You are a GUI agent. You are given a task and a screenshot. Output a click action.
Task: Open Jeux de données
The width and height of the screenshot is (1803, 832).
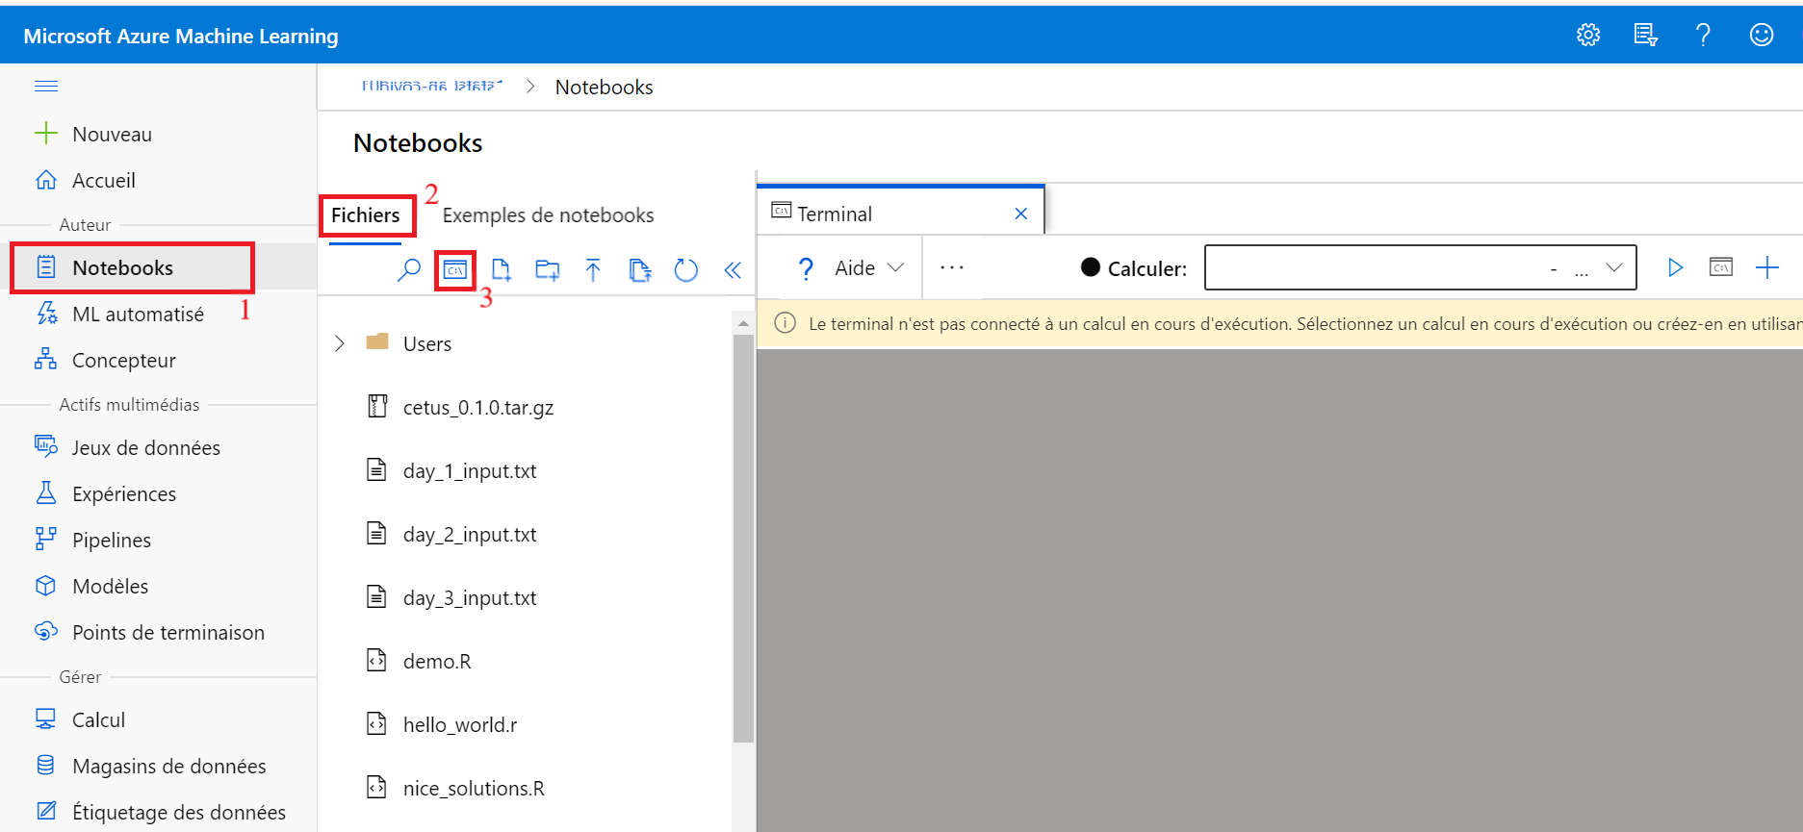click(127, 447)
